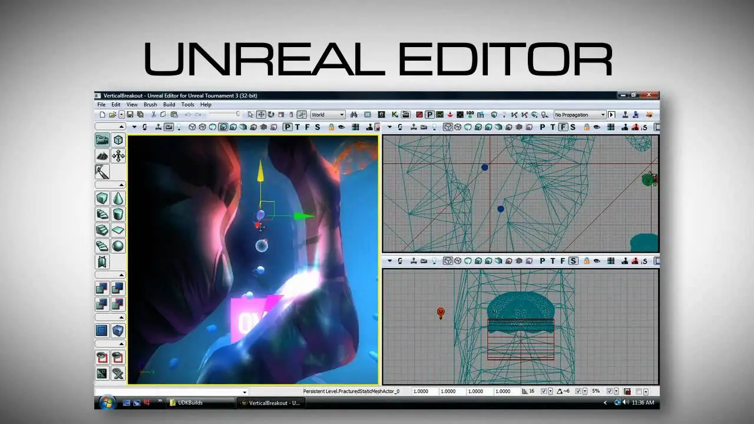Click the Geometry mode hammer icon

(102, 171)
